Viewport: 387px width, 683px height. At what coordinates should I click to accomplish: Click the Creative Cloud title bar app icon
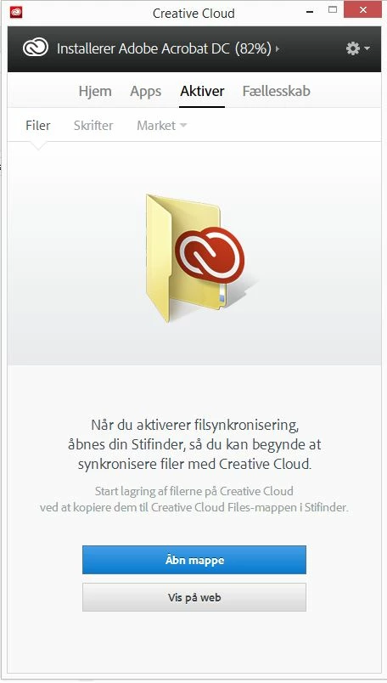point(16,12)
